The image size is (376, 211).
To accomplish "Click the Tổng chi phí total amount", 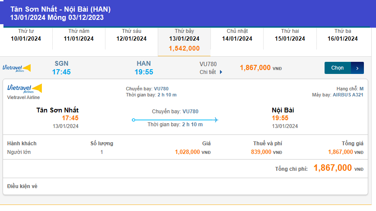I will [332, 168].
